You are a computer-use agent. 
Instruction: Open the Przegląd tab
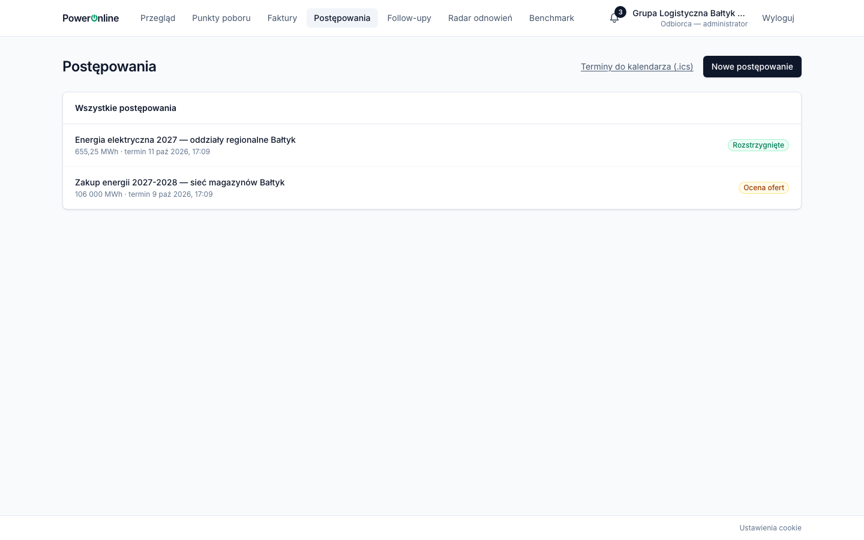click(x=158, y=18)
